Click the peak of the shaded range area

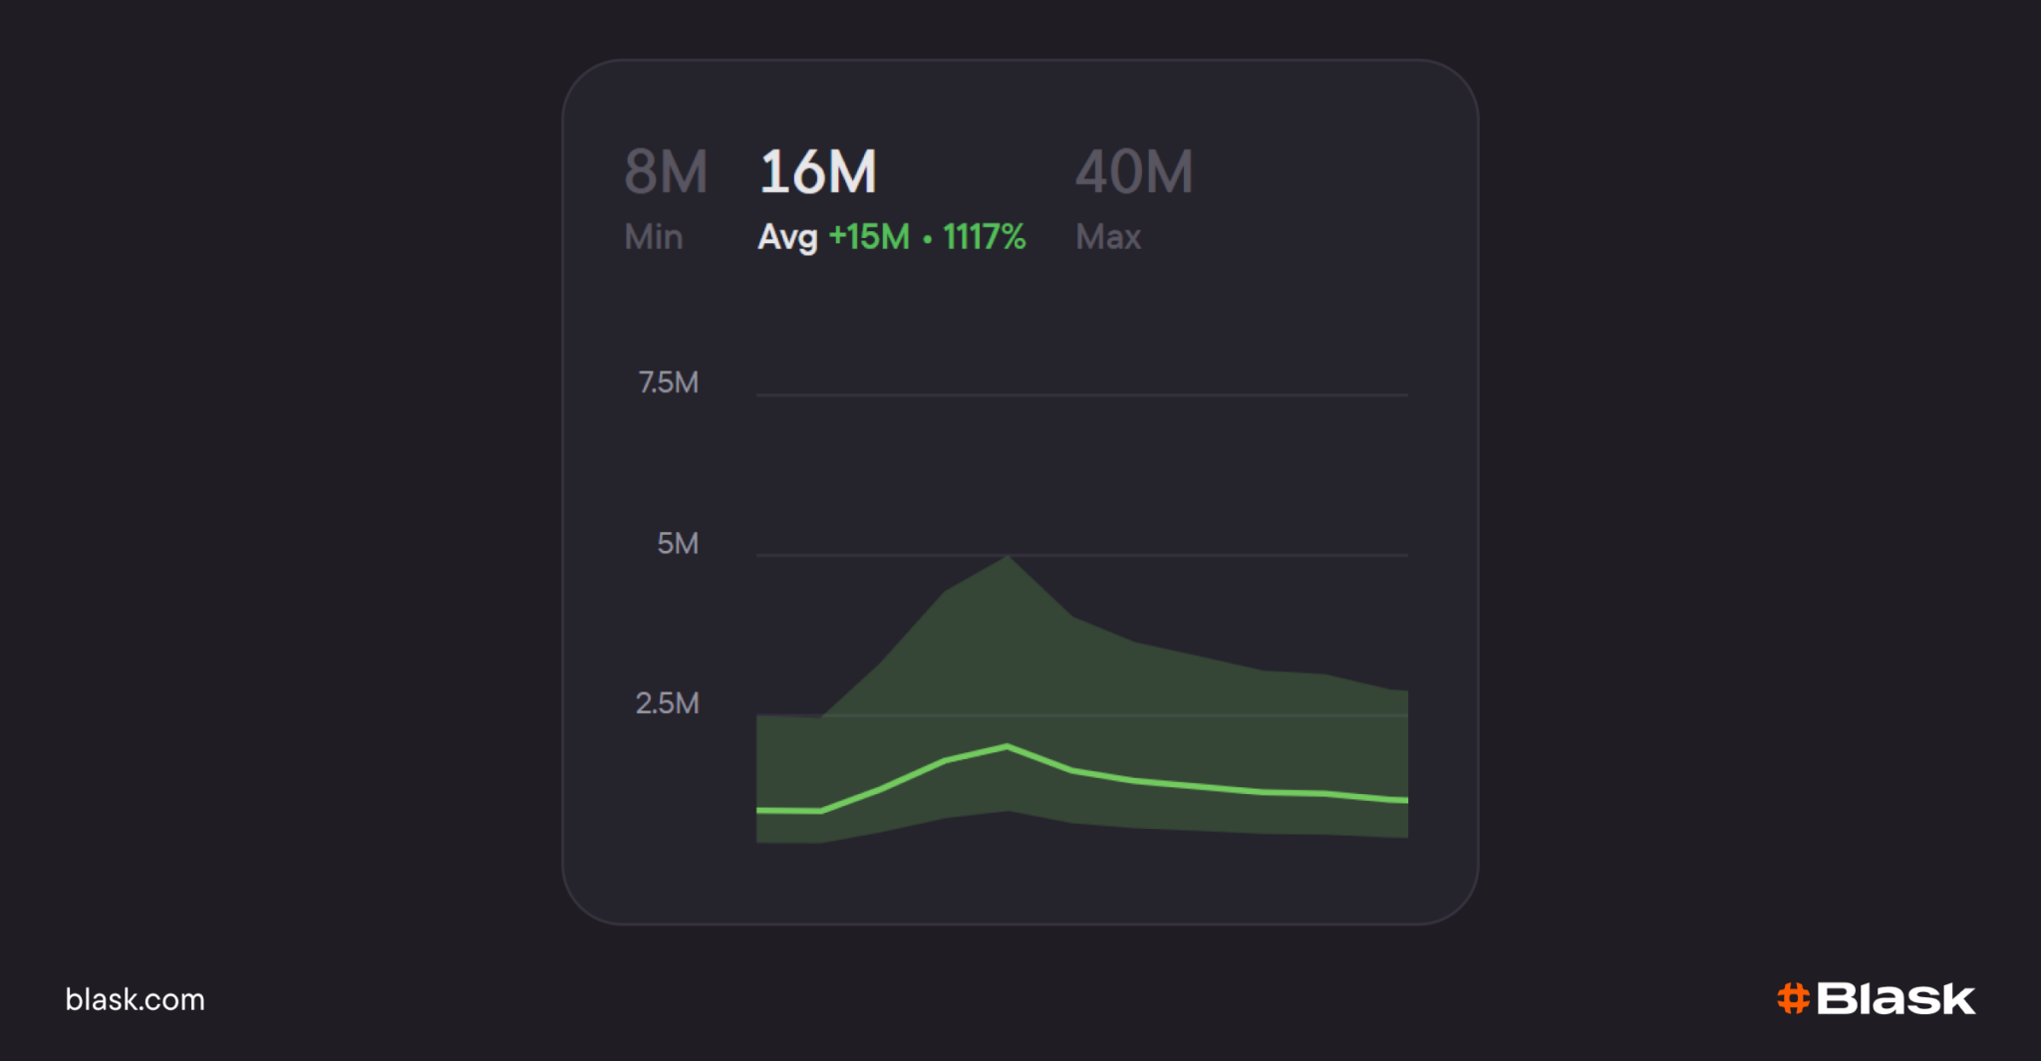click(x=1008, y=558)
